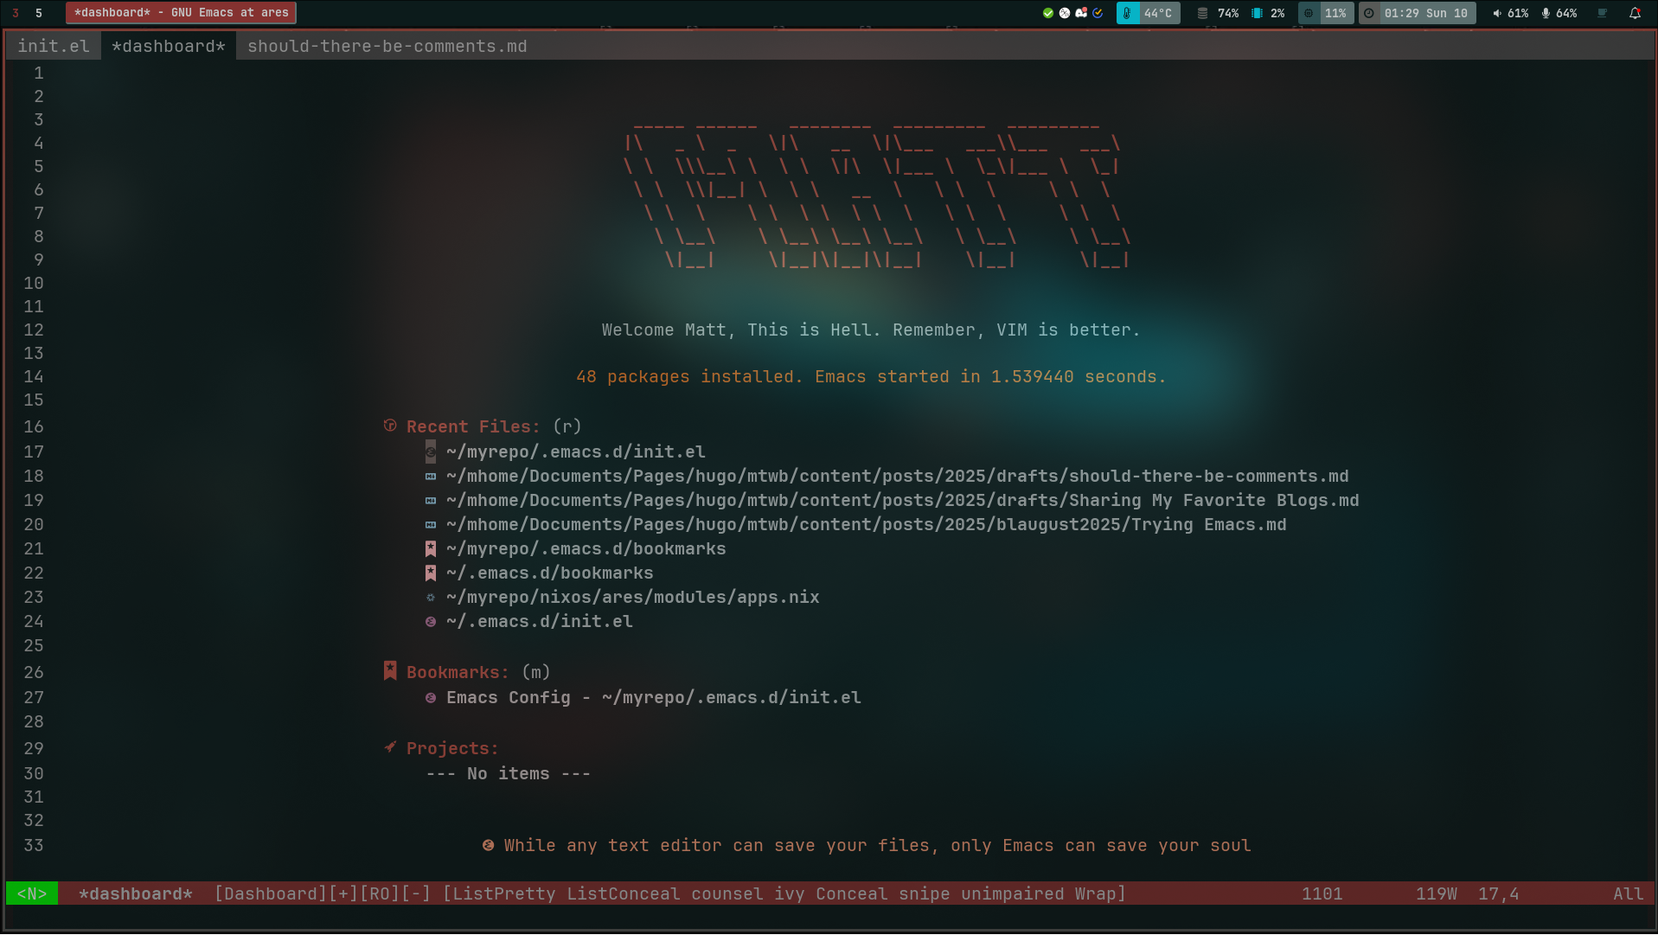Click workspace 5 in top bar

click(38, 13)
